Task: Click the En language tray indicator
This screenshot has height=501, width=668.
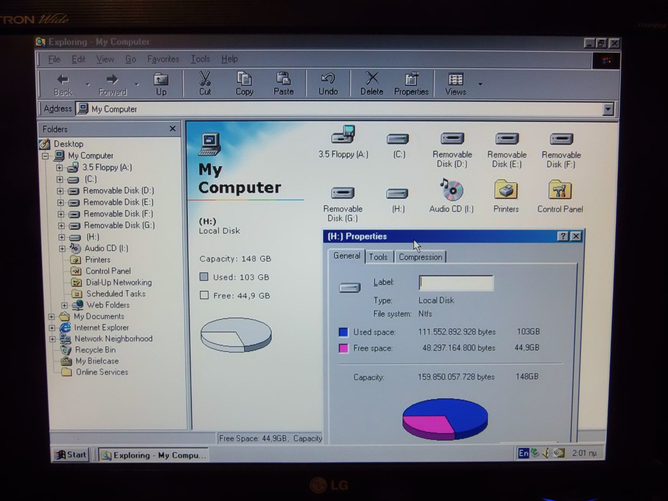Action: 523,453
